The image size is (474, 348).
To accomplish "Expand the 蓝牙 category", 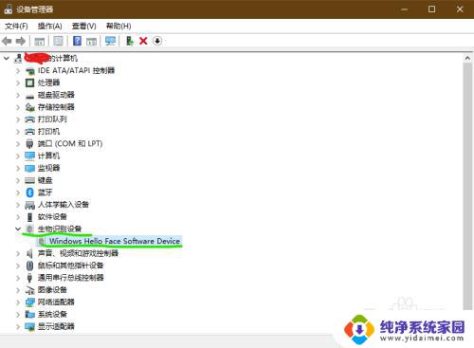I will 18,192.
